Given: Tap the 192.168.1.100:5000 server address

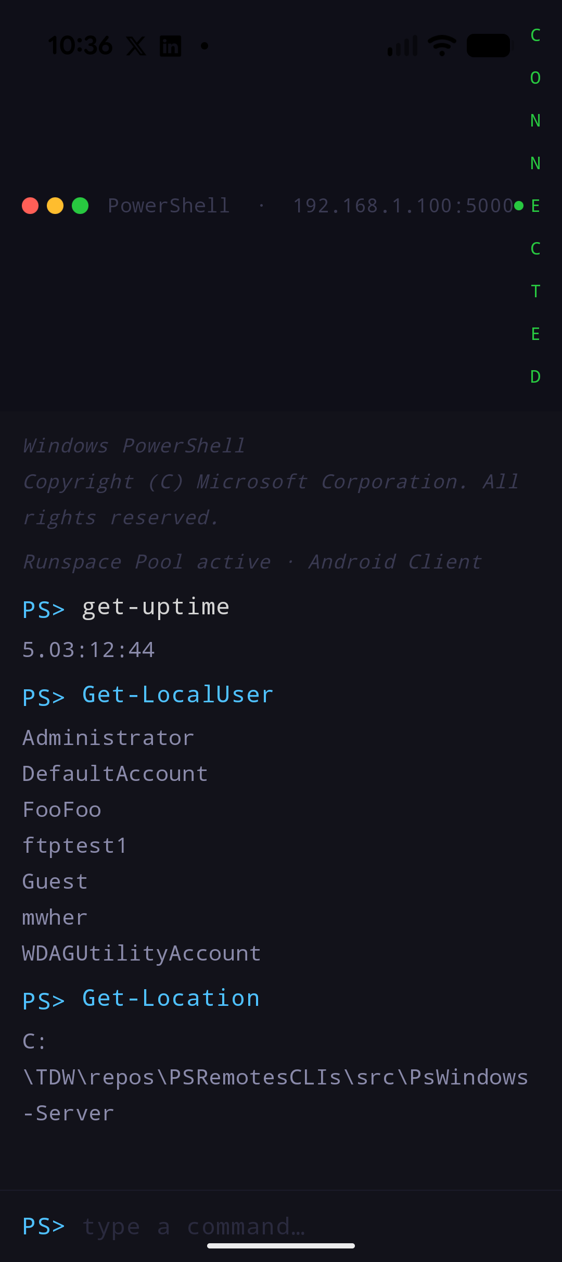Looking at the screenshot, I should 403,206.
